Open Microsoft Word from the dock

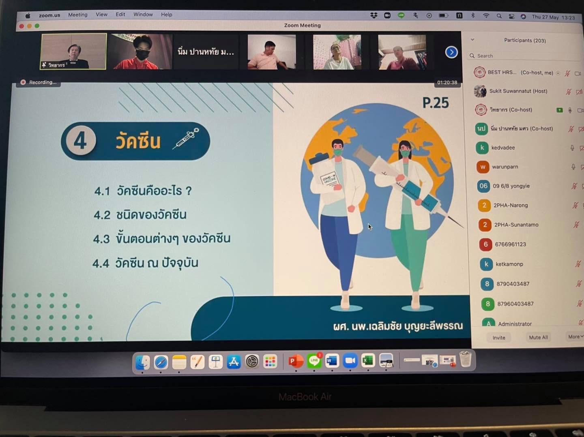332,360
